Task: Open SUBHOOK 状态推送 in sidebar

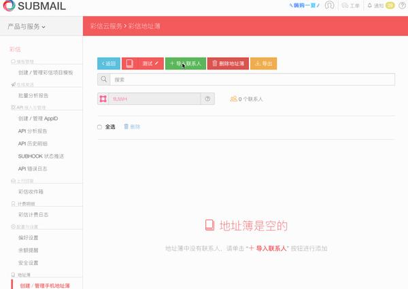Action: (x=41, y=156)
